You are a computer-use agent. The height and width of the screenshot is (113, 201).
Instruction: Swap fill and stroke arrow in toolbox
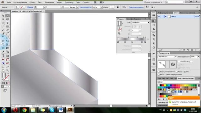click(x=8, y=74)
